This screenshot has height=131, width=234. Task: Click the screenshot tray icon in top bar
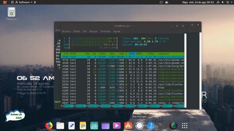(161, 2)
